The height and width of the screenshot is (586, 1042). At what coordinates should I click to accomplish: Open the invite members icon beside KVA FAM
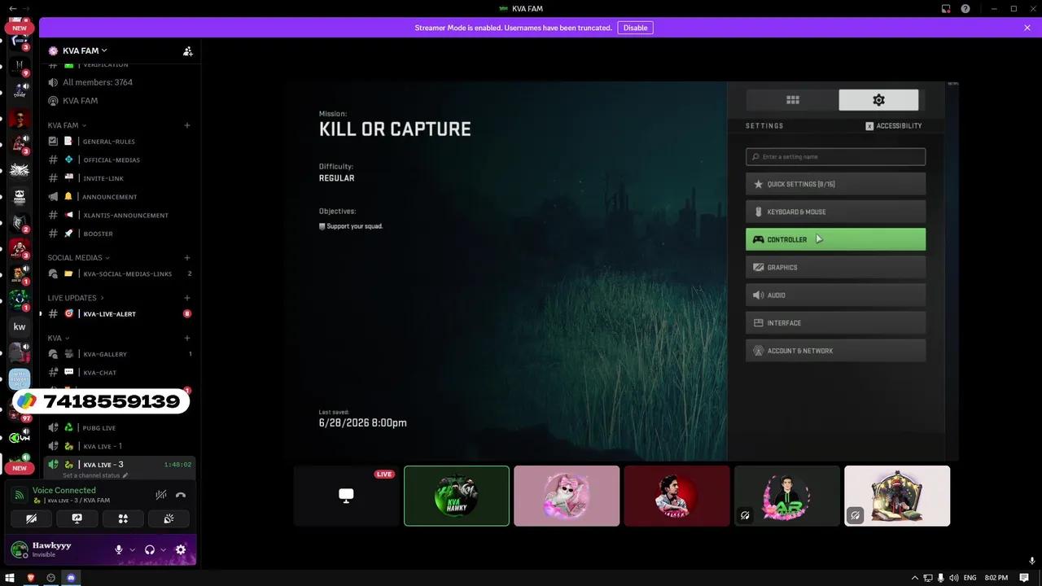click(x=187, y=50)
